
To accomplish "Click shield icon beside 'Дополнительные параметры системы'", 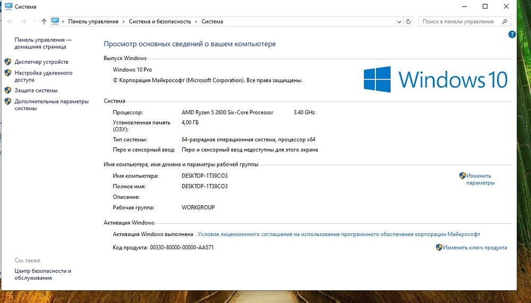I will pos(8,101).
